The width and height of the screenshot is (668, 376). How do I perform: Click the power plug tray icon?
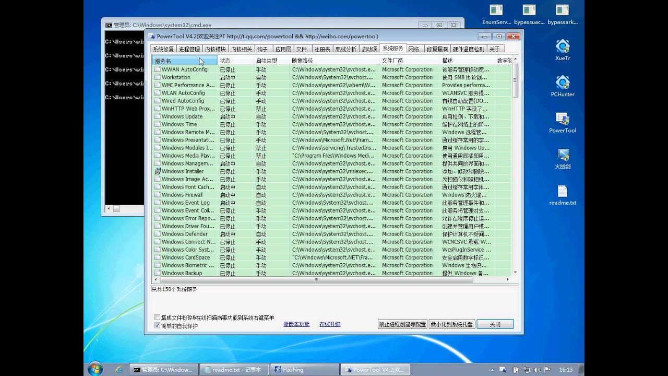(x=516, y=370)
